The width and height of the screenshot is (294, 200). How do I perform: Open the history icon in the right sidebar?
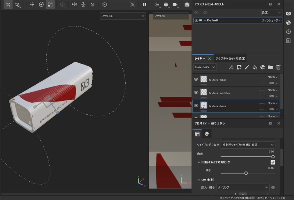coord(288,32)
